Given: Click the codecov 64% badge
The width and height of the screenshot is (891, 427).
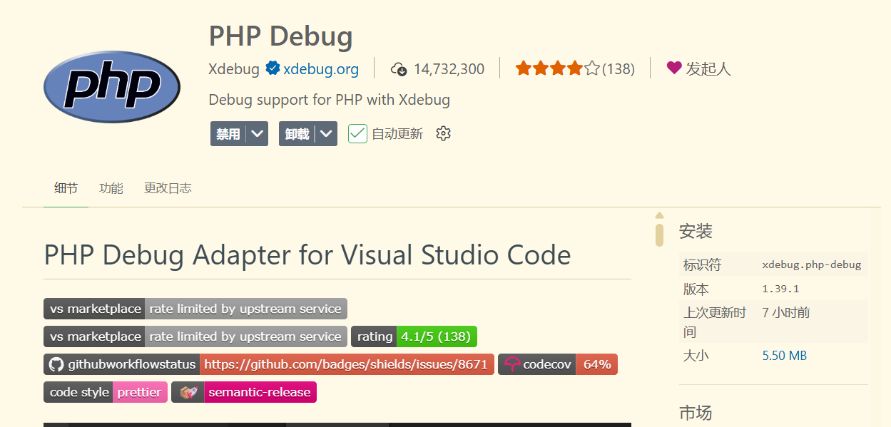Looking at the screenshot, I should (x=558, y=364).
